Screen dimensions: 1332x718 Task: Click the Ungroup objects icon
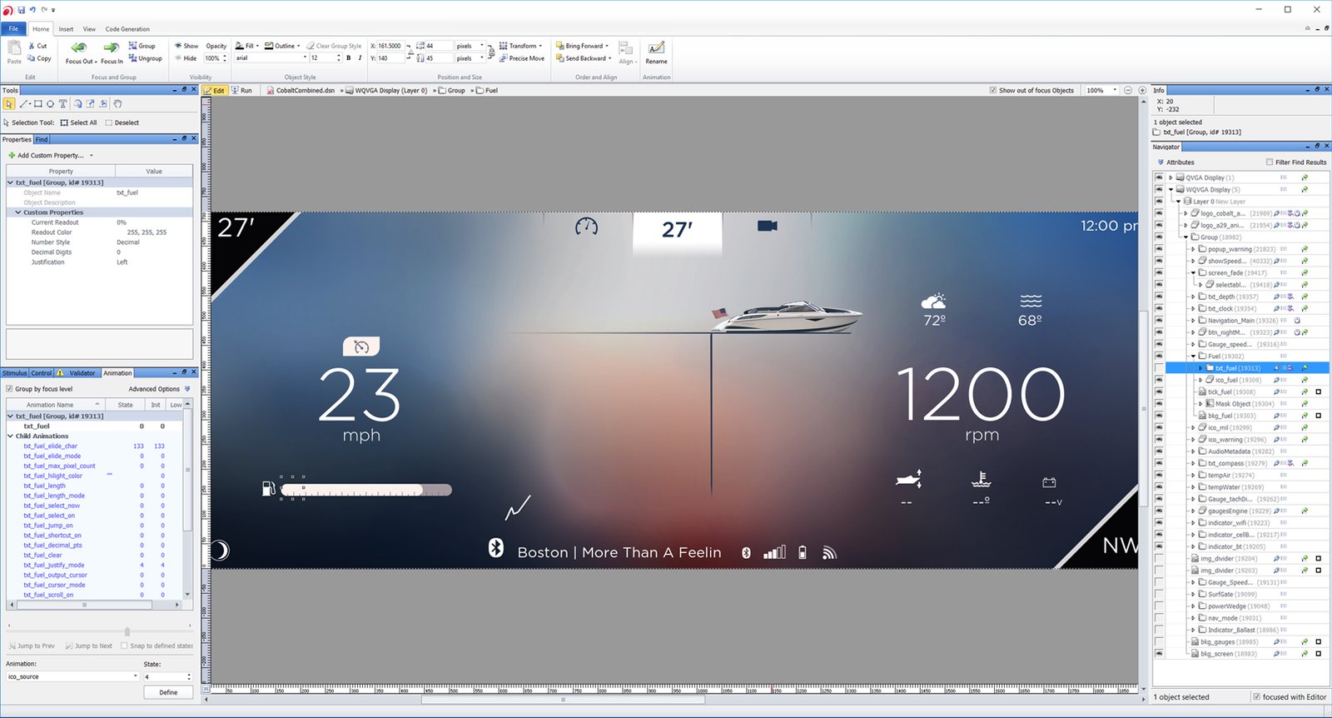(x=132, y=58)
